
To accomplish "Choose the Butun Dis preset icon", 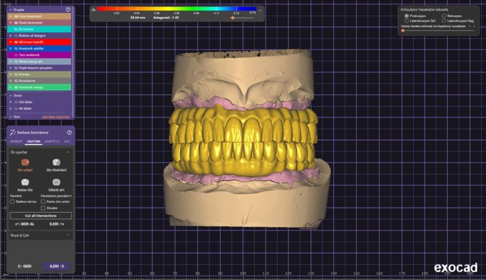I will click(x=24, y=181).
